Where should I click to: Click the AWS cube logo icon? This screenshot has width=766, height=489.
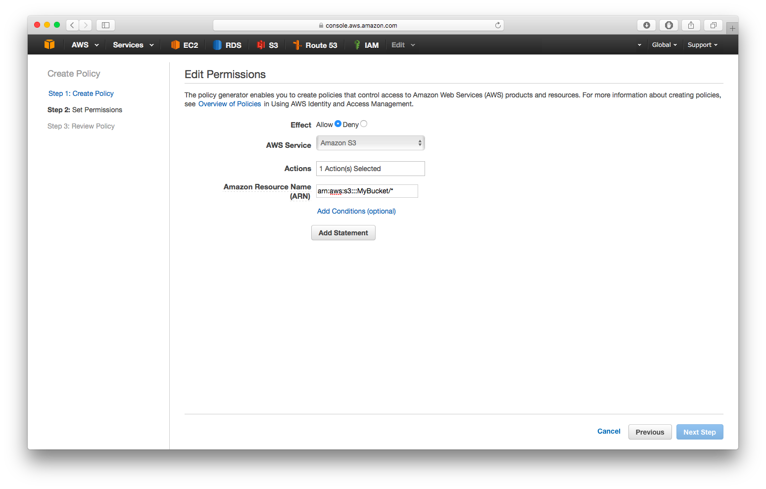(x=49, y=44)
